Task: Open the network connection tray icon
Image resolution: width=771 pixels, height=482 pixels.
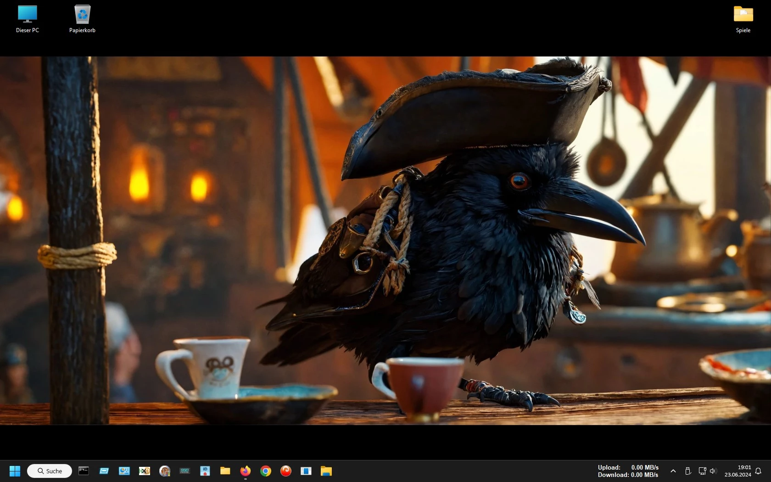Action: coord(702,471)
